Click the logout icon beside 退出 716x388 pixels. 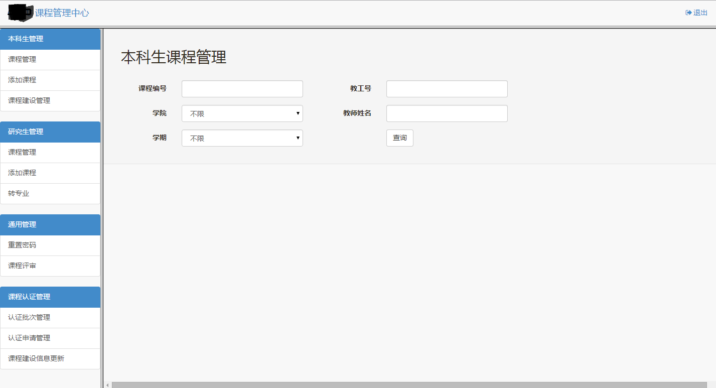688,13
